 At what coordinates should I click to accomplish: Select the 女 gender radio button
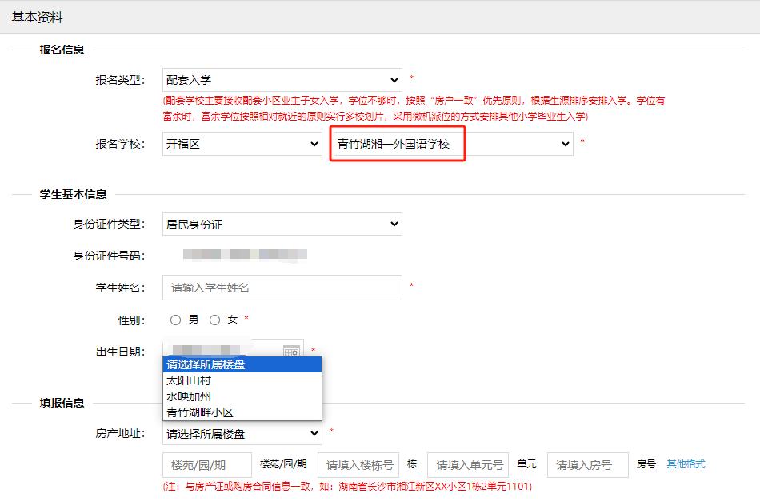point(214,320)
